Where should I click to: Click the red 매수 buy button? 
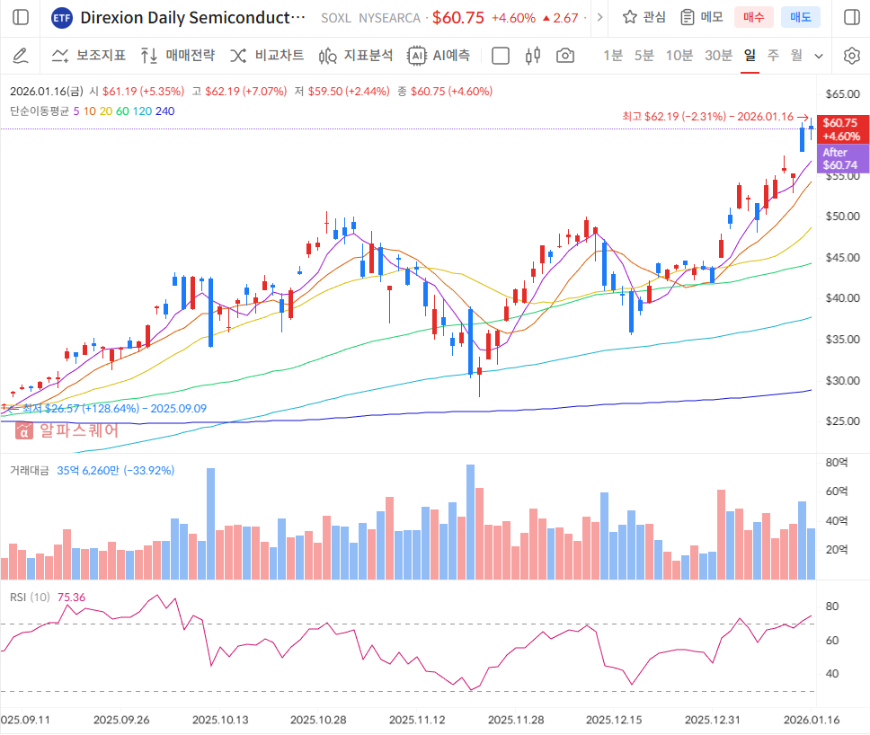pyautogui.click(x=753, y=17)
